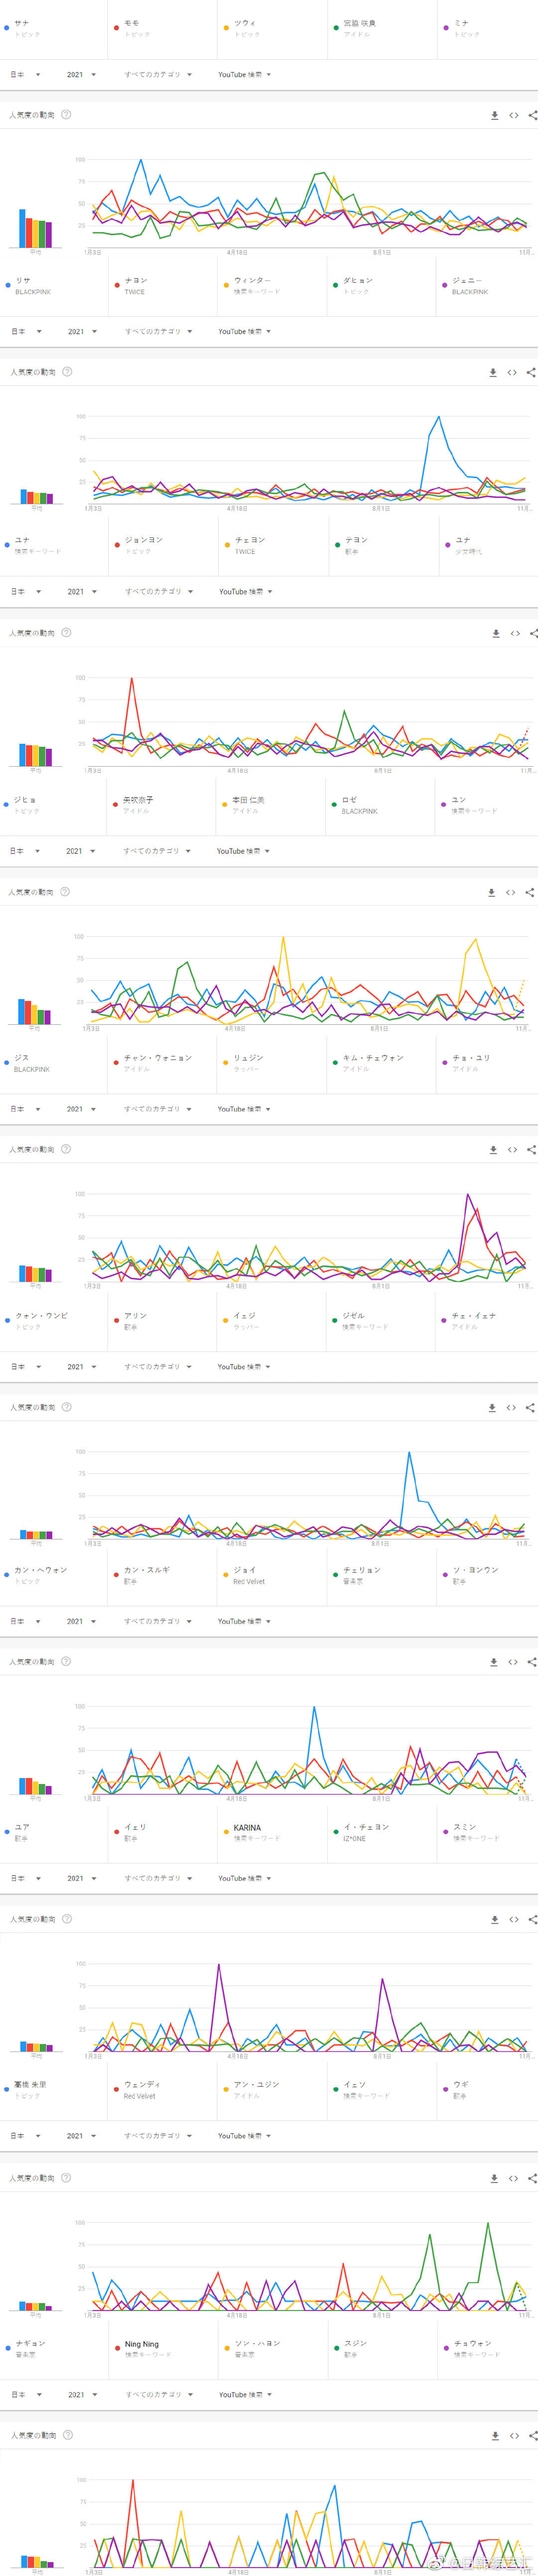Download the chart comparing 高橋 朱里 and ウェンディ
The height and width of the screenshot is (2576, 538).
[x=494, y=2178]
